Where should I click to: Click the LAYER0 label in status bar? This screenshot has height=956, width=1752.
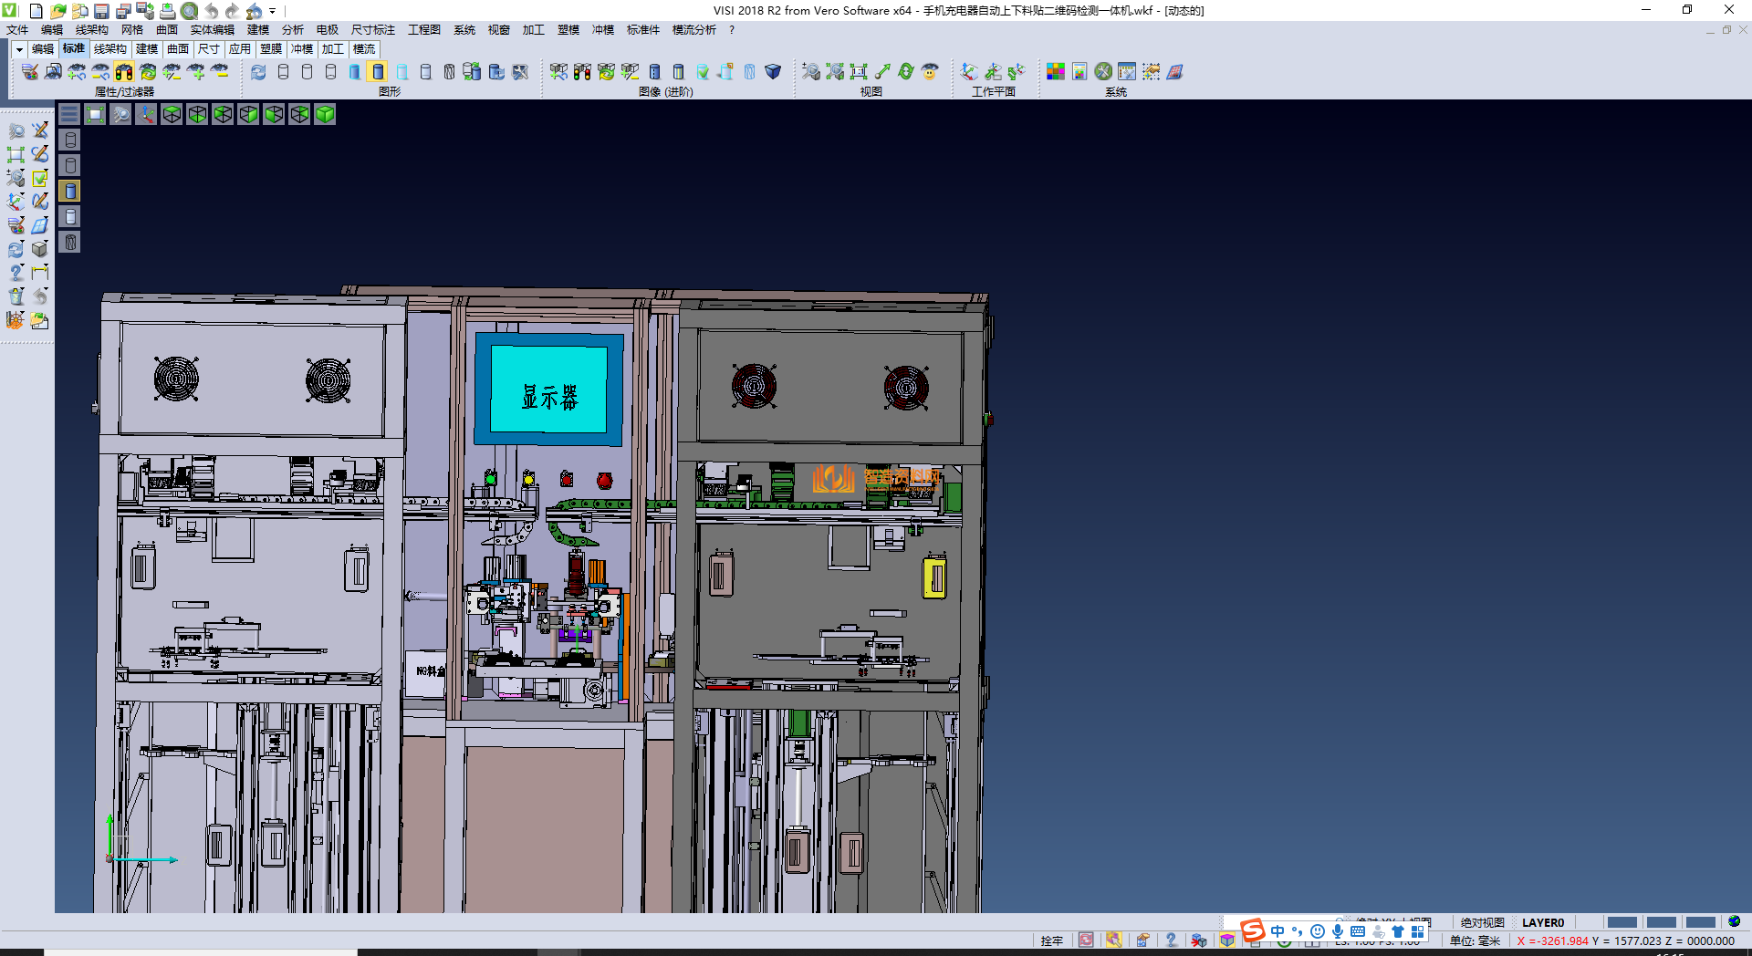[1542, 922]
